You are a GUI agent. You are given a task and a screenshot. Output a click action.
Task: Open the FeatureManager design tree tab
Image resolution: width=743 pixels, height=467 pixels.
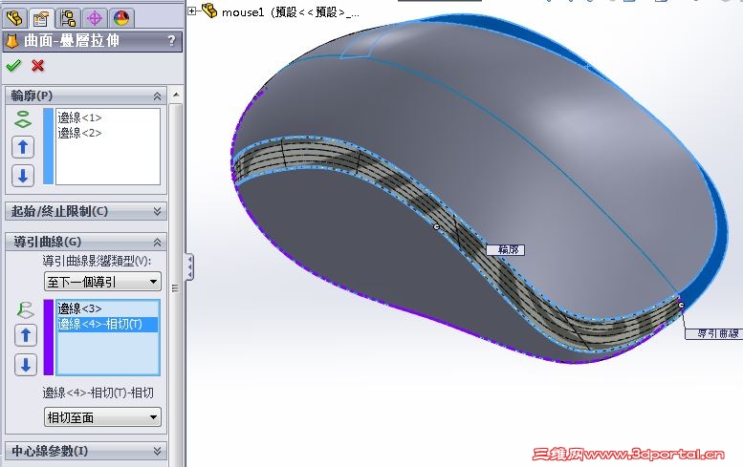(x=14, y=18)
